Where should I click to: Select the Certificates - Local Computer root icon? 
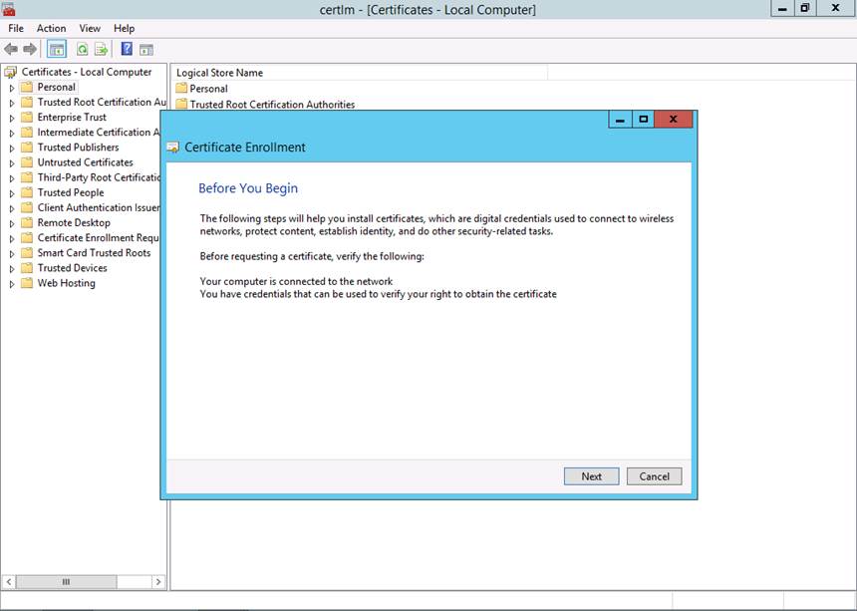pos(11,72)
